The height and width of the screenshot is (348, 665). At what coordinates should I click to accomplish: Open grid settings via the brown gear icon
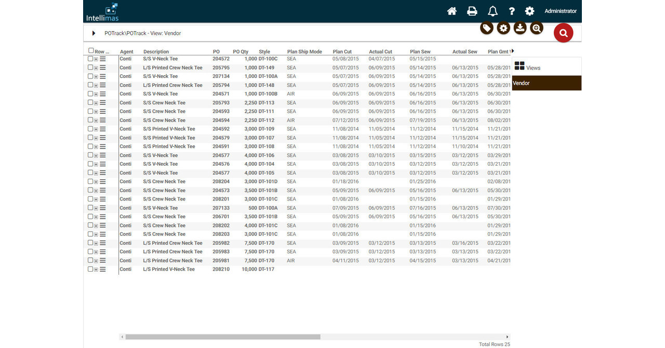click(x=503, y=28)
